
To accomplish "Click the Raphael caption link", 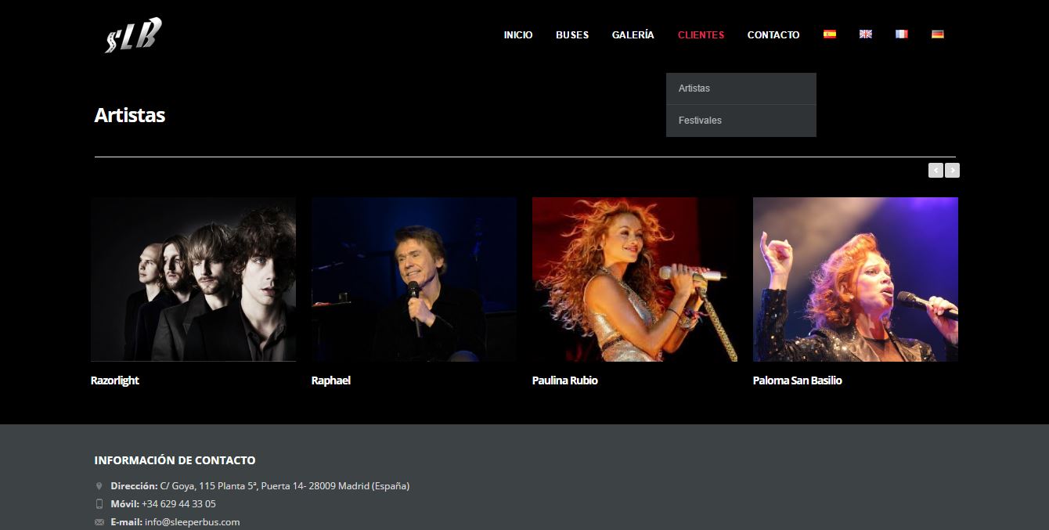I will tap(331, 380).
